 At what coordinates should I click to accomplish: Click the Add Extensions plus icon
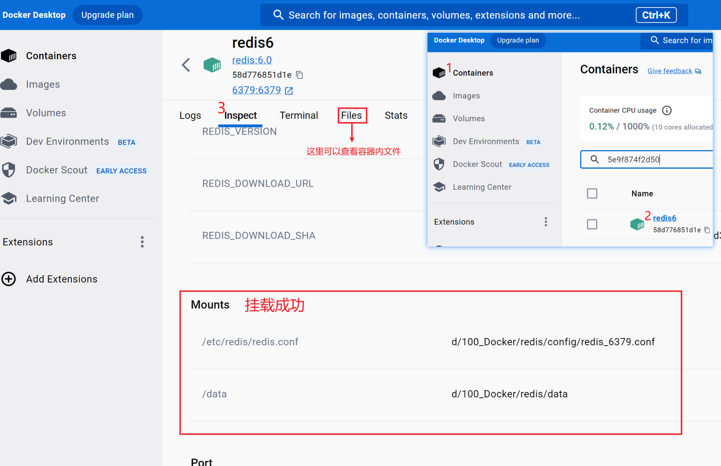pyautogui.click(x=9, y=279)
